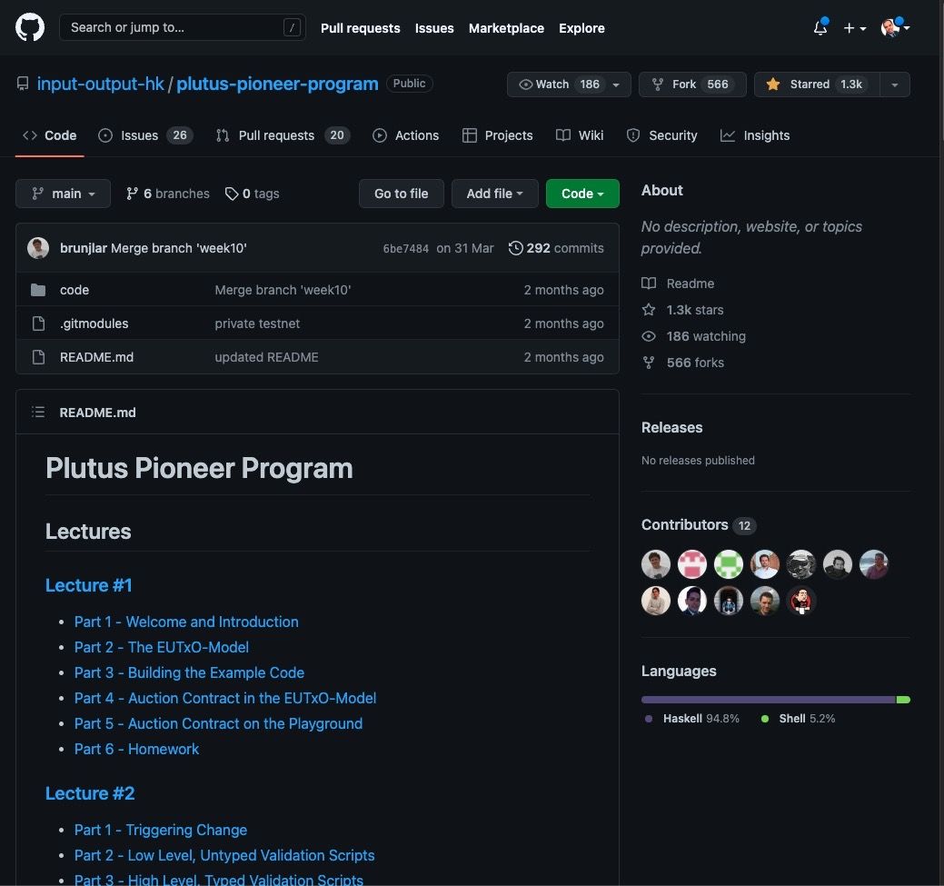Open the Issues tab
The height and width of the screenshot is (886, 944).
[x=145, y=135]
